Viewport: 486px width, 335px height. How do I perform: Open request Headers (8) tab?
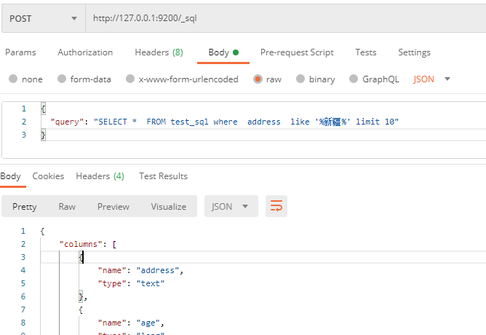pos(159,52)
